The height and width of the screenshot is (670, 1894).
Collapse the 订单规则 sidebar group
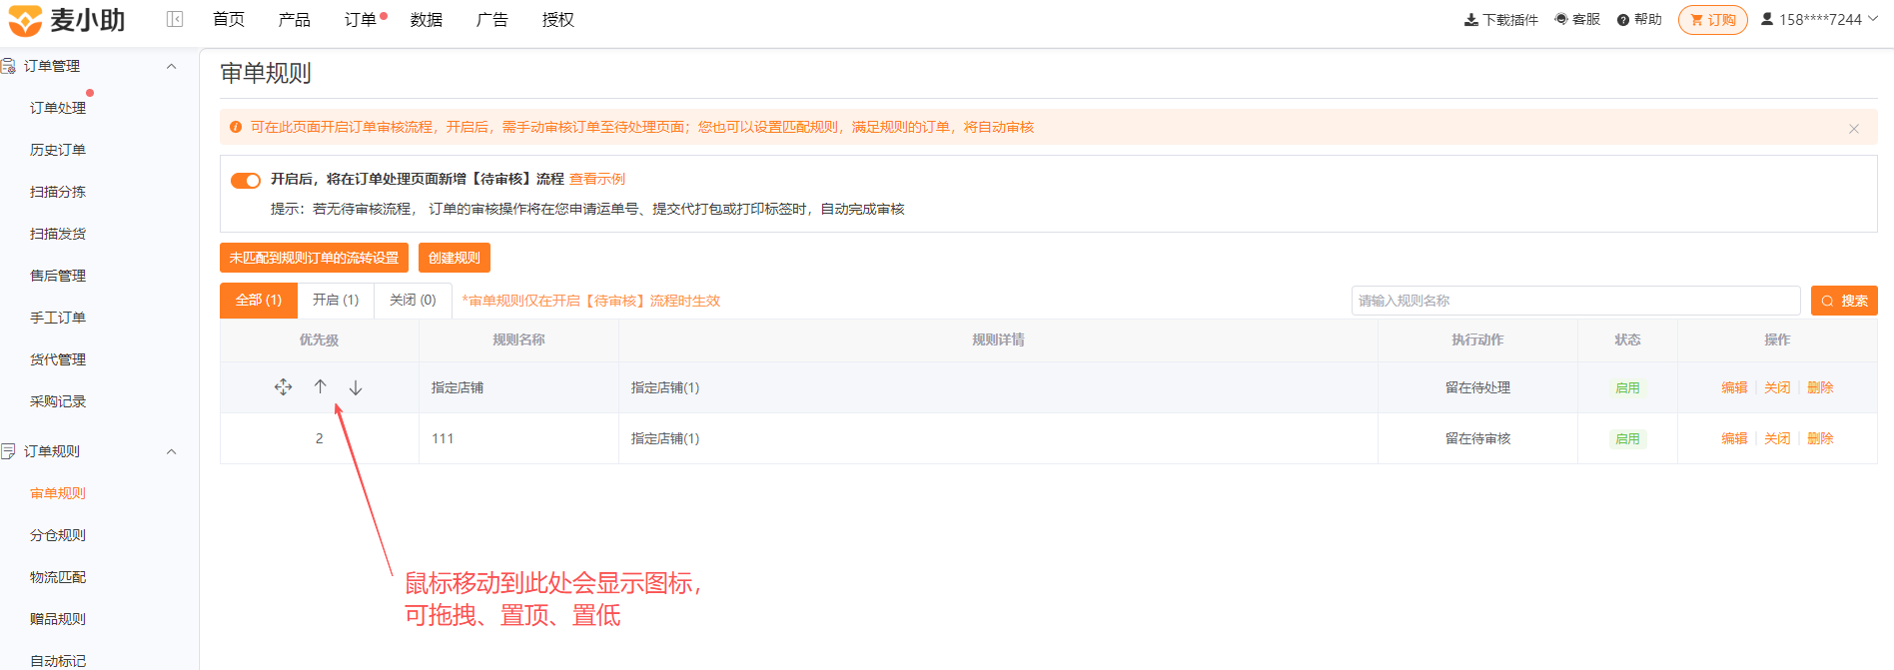(171, 451)
